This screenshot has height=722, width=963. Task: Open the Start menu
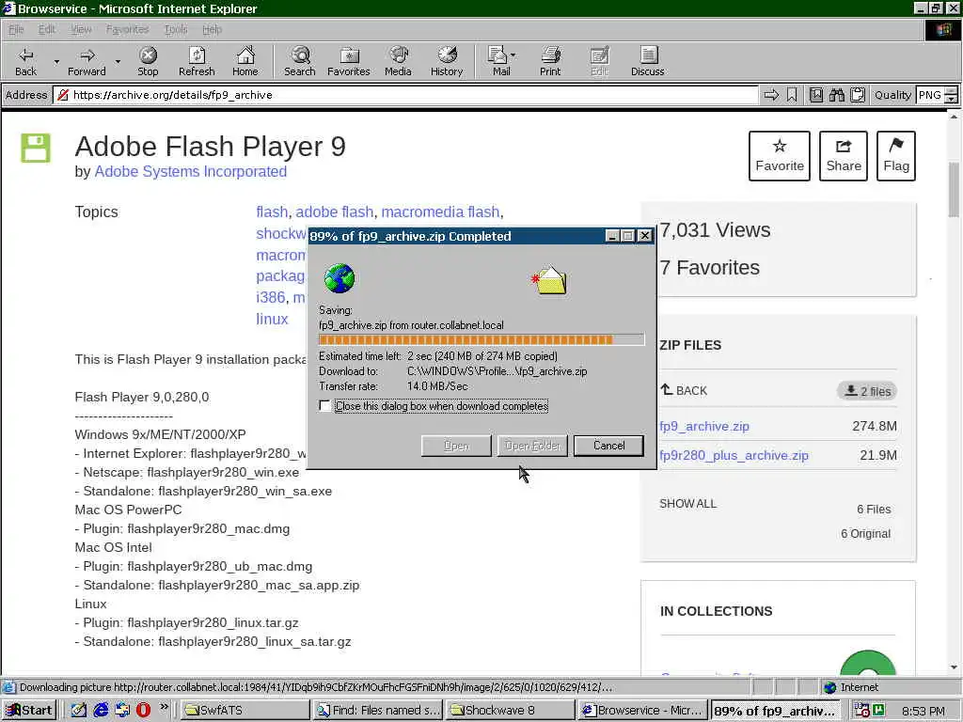click(29, 711)
